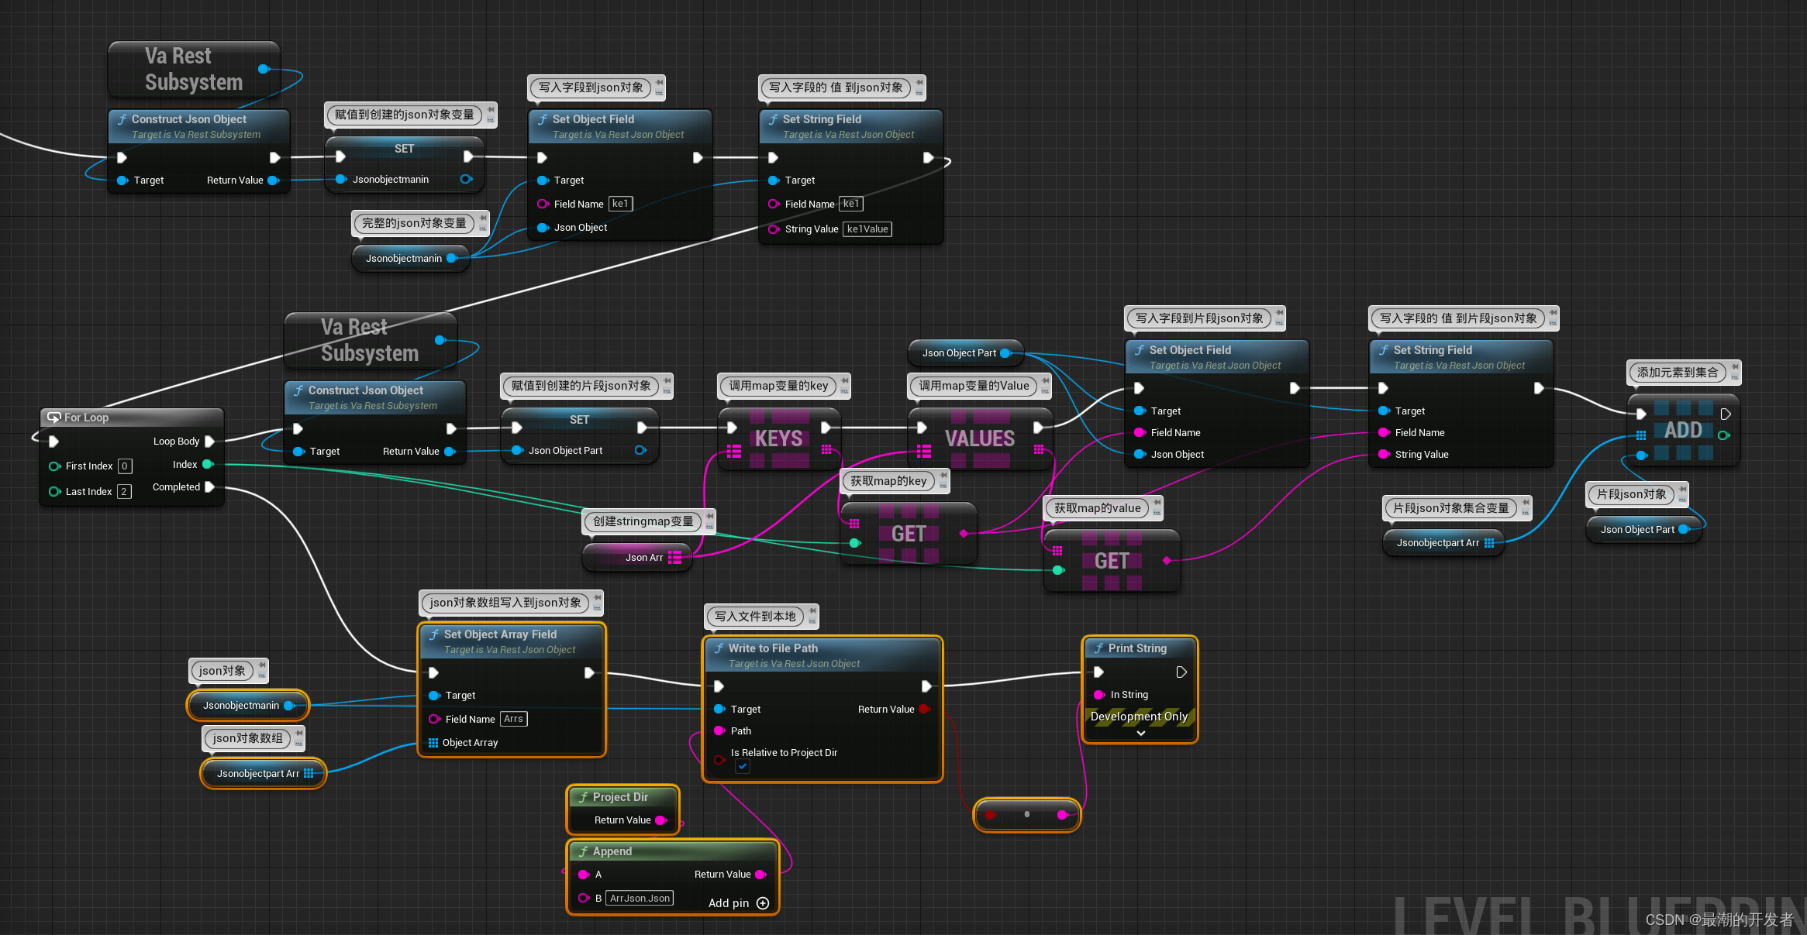
Task: Click the VALUES node array output pin
Action: [1039, 449]
